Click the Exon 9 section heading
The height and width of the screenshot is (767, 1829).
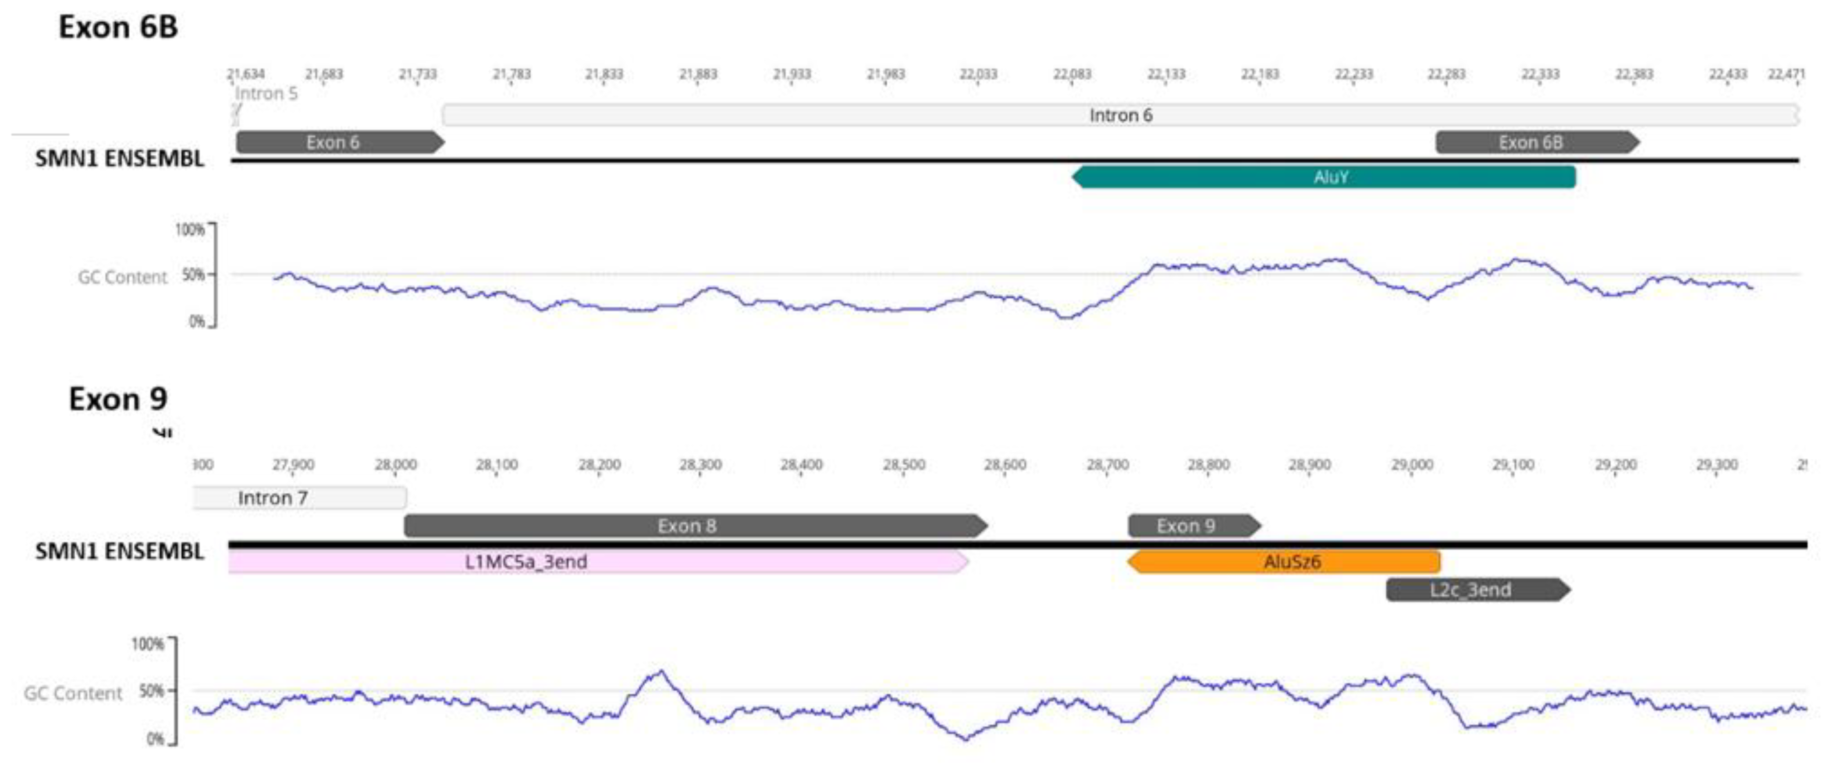[118, 399]
